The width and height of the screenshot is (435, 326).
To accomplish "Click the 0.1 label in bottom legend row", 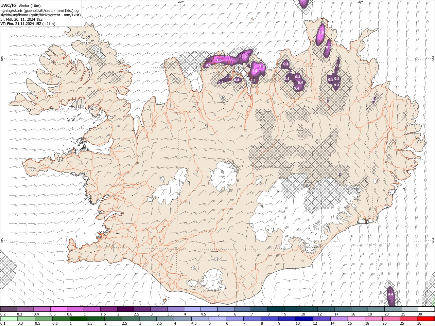I will pos(3,324).
